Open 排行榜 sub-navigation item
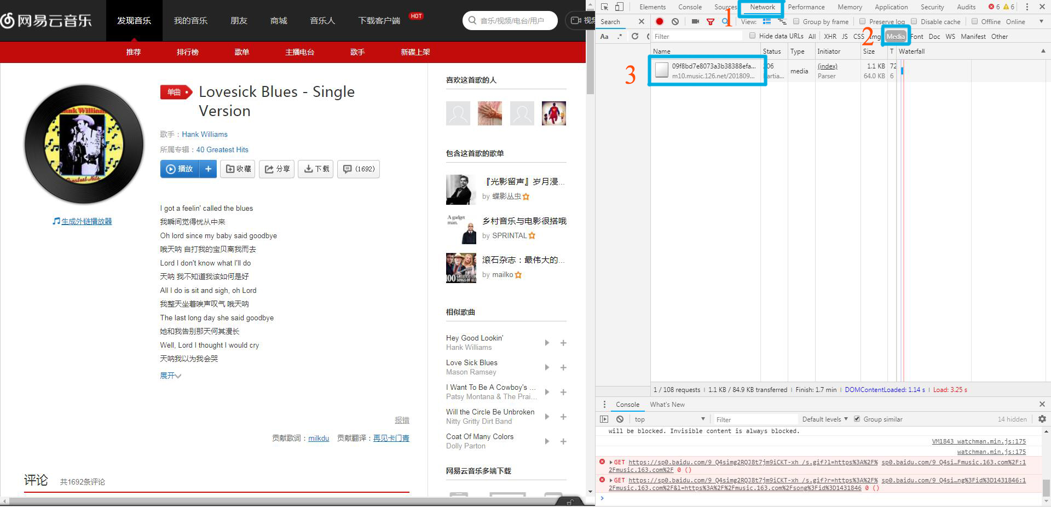 188,52
